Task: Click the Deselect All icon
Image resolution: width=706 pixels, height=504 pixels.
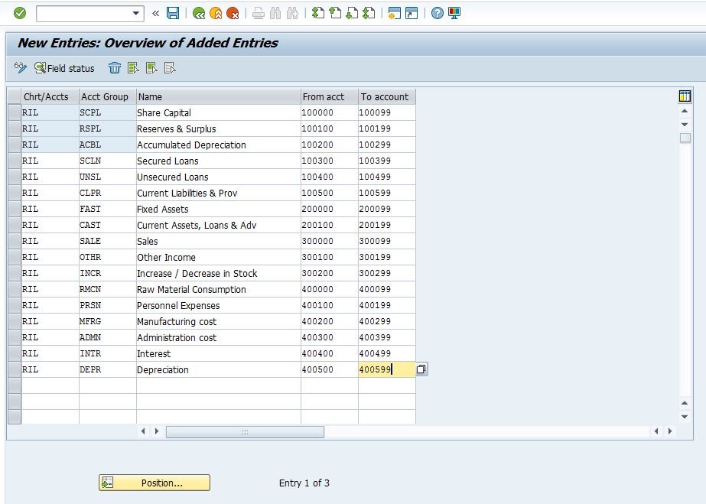Action: (x=170, y=68)
